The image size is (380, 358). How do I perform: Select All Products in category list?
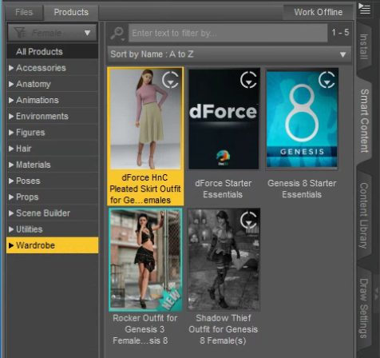[52, 52]
